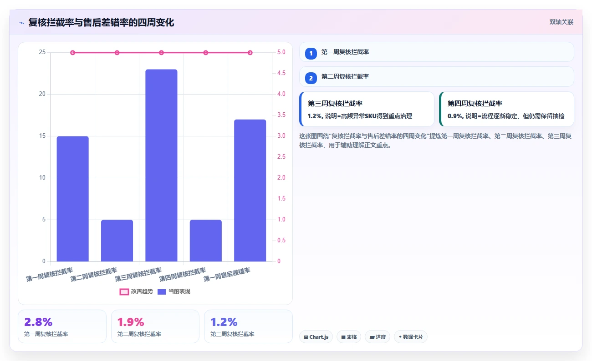Screen dimensions: 592x361
Task: Click the purple 当前表现 legend swatch
Action: pyautogui.click(x=162, y=291)
